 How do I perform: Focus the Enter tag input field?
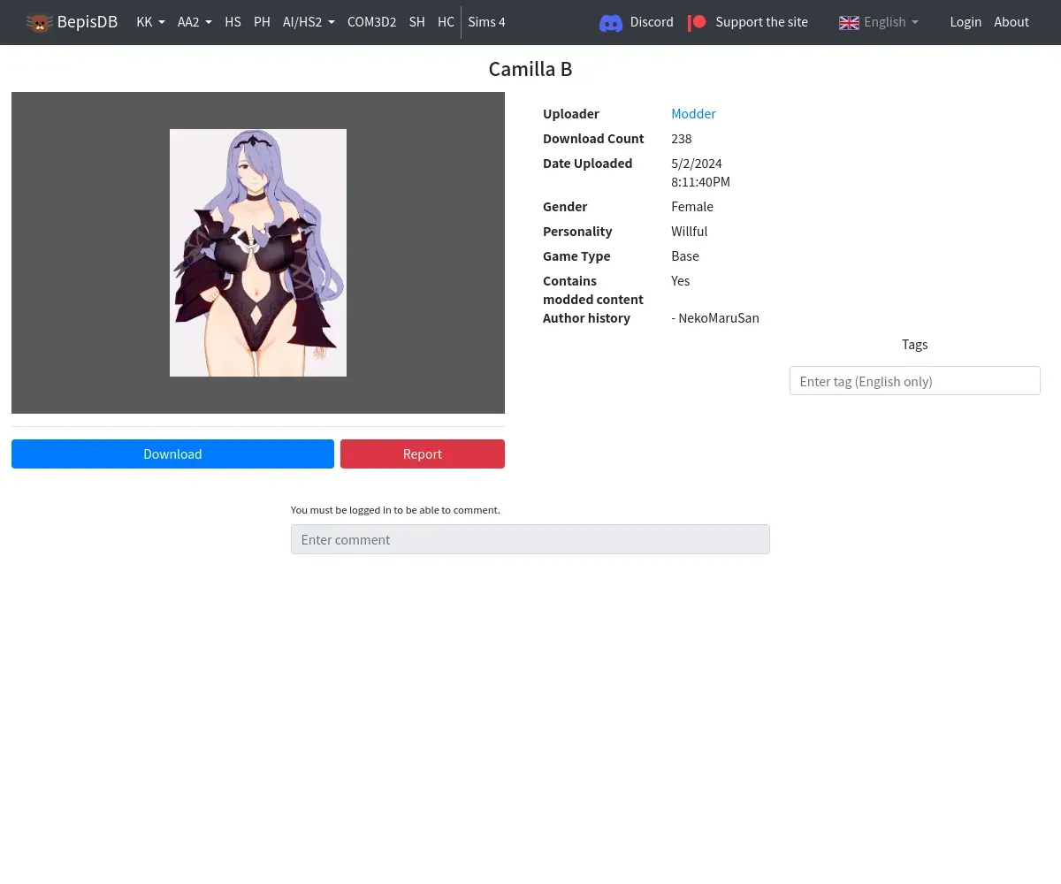(914, 381)
